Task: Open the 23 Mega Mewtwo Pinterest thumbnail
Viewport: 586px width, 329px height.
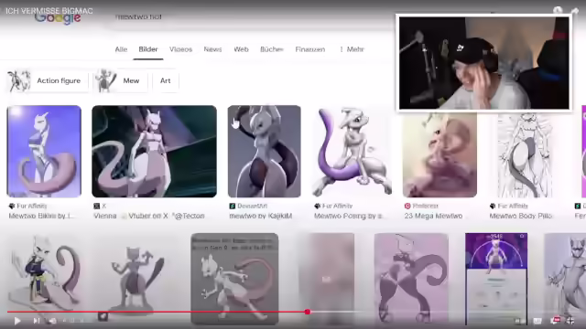Action: pos(439,154)
